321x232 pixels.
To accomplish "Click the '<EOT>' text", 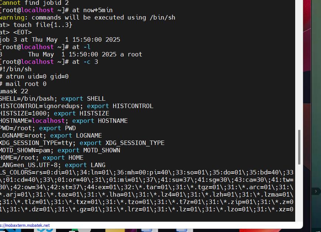I will 22,32.
